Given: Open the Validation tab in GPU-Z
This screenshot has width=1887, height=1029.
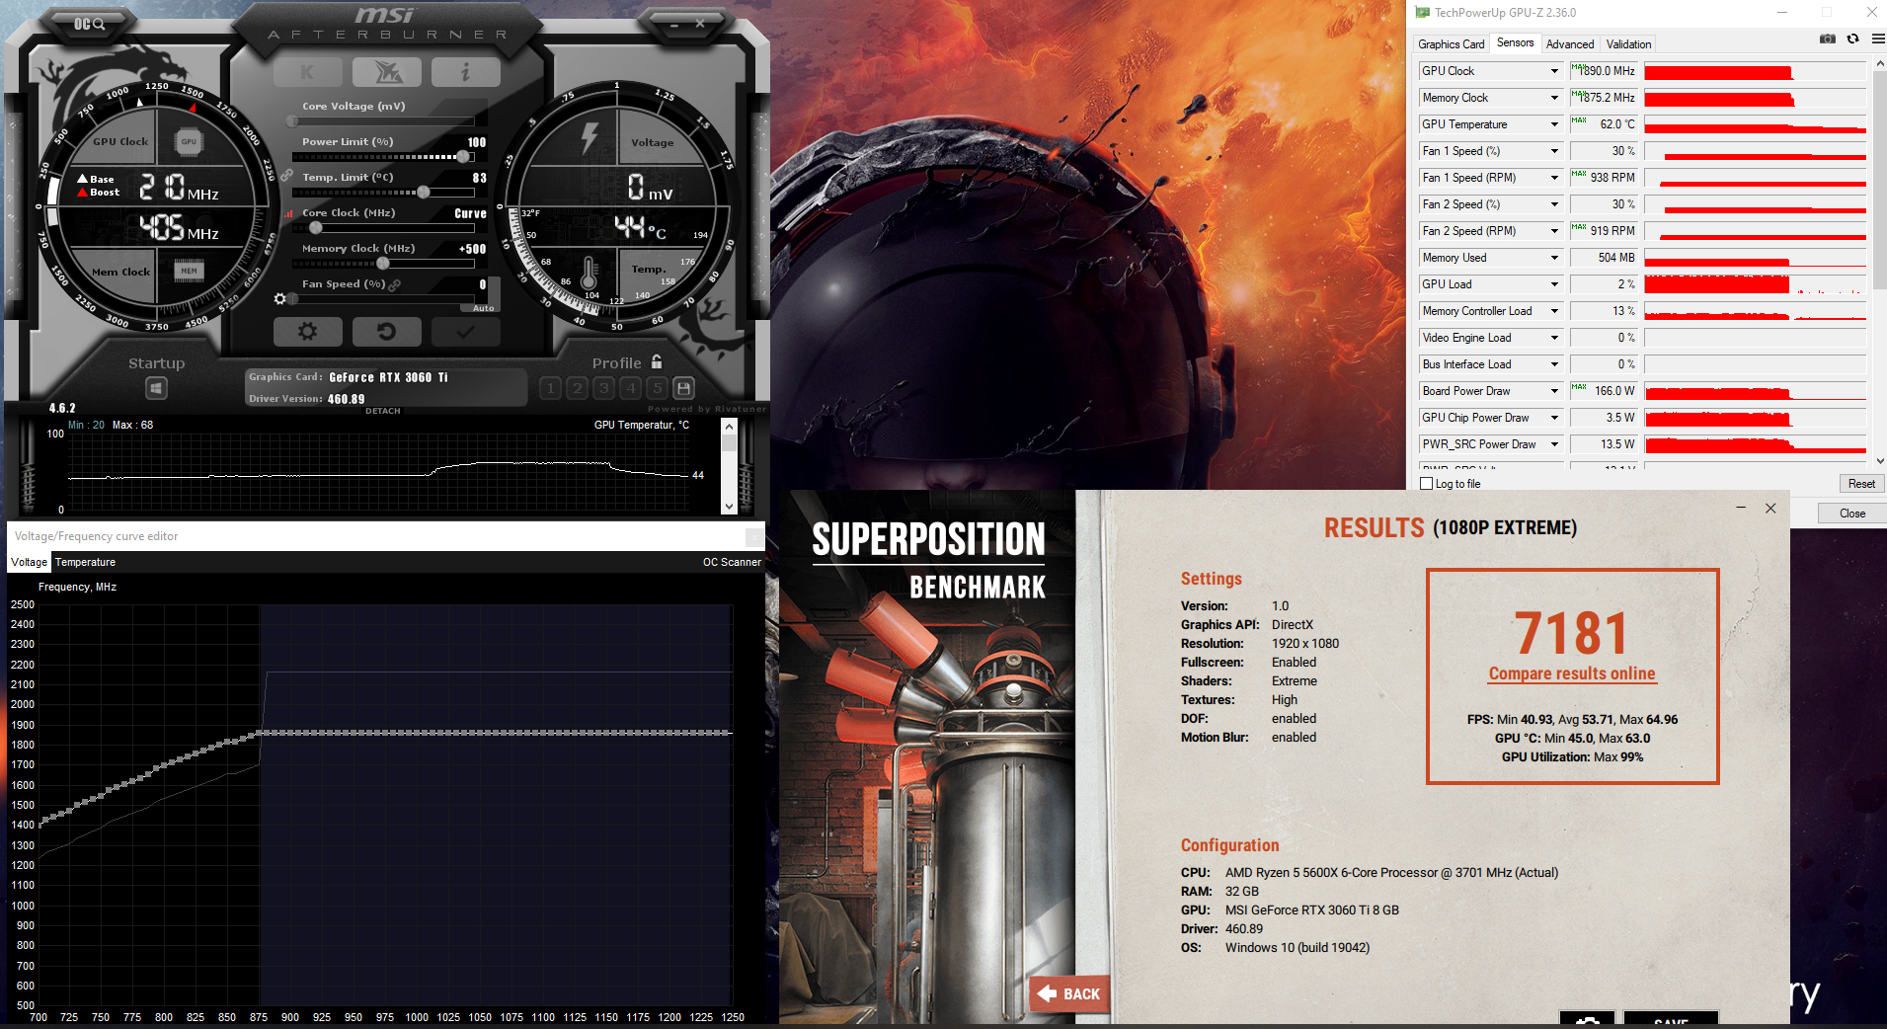Looking at the screenshot, I should [1628, 43].
